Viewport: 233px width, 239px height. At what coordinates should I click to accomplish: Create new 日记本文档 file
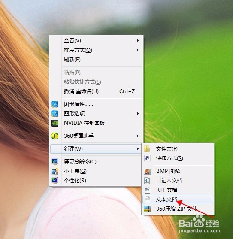point(178,181)
